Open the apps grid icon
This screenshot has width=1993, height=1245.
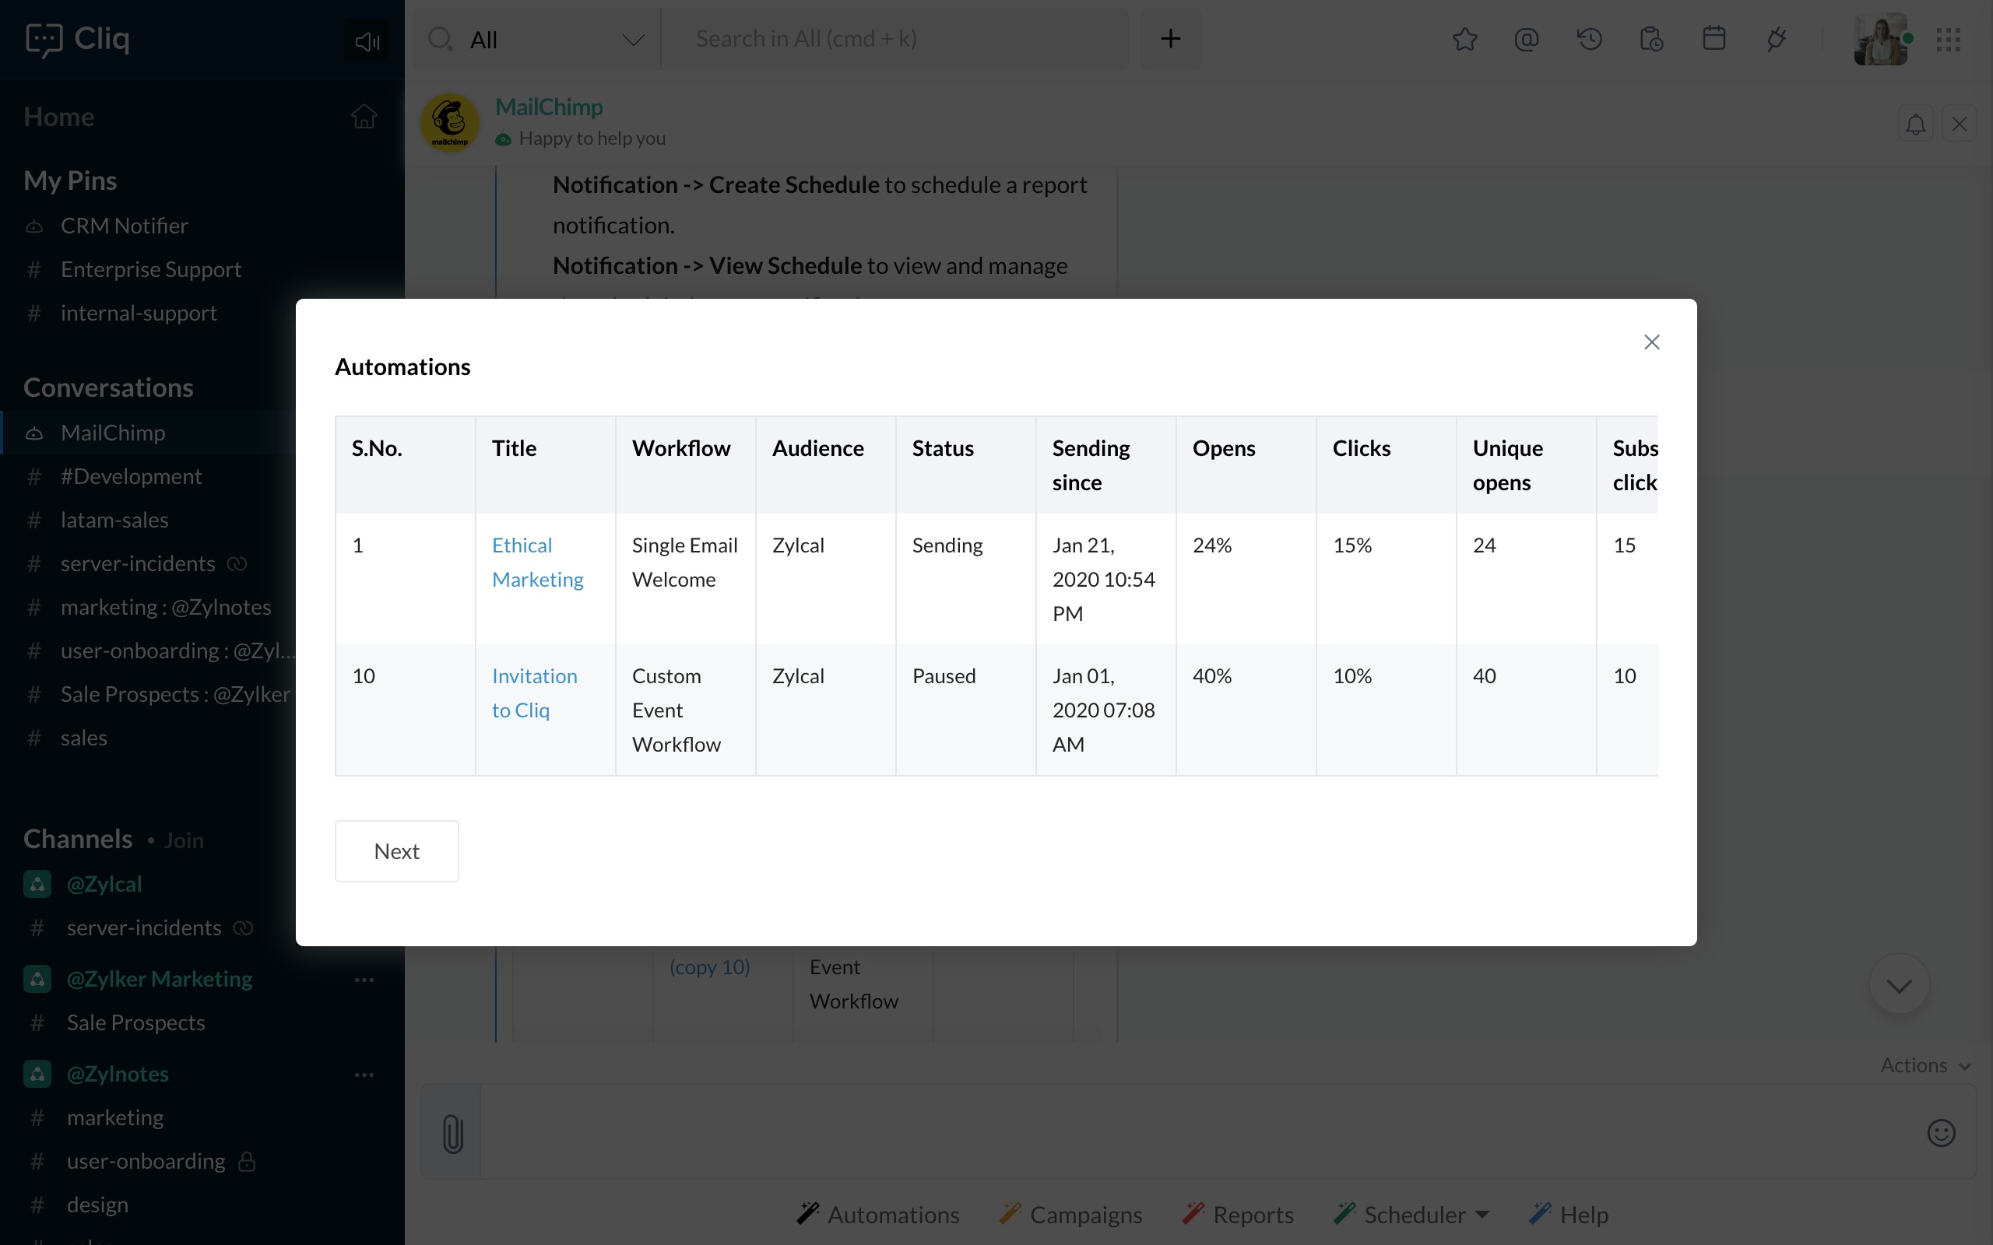point(1949,39)
